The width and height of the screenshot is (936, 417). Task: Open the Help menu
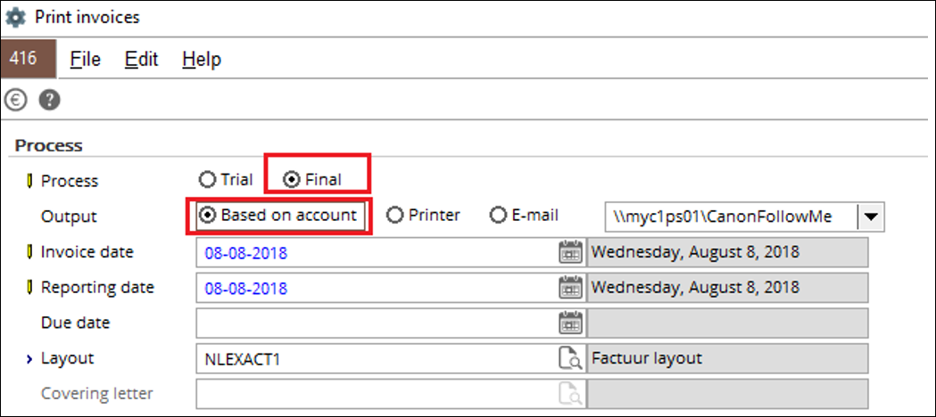click(x=202, y=59)
